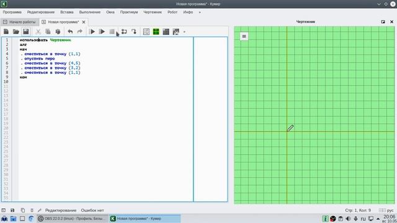Open the Чертежник canvas hamburger menu
This screenshot has height=223, width=397.
click(244, 37)
